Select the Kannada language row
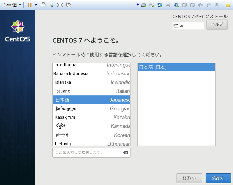 91,126
